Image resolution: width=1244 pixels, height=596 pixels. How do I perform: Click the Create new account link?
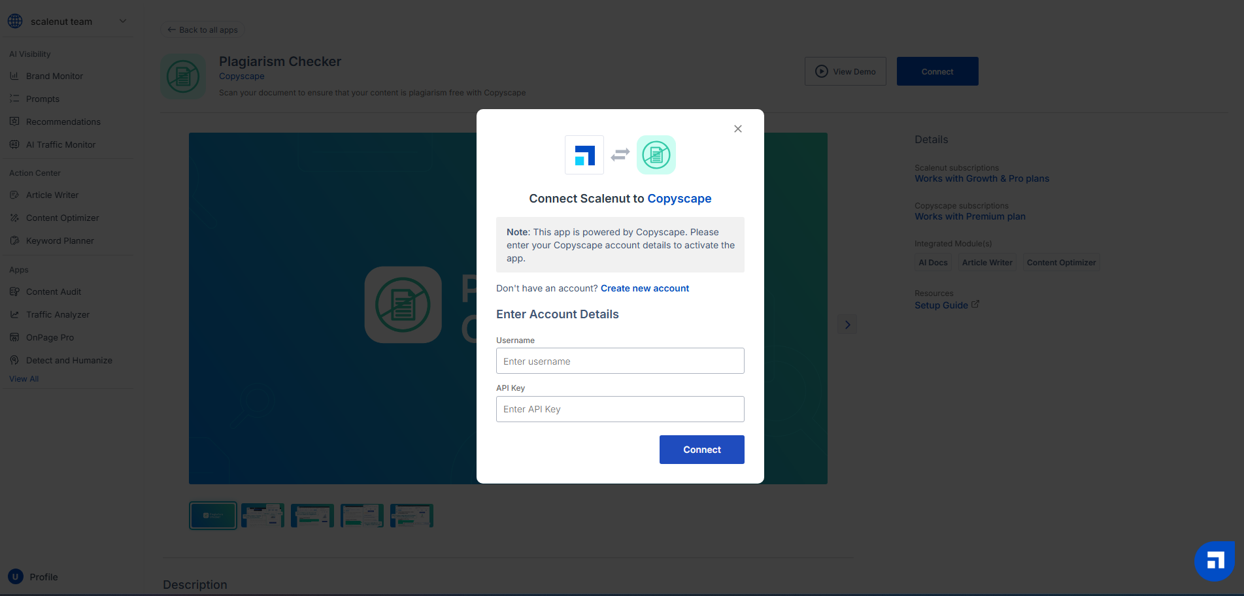tap(645, 288)
